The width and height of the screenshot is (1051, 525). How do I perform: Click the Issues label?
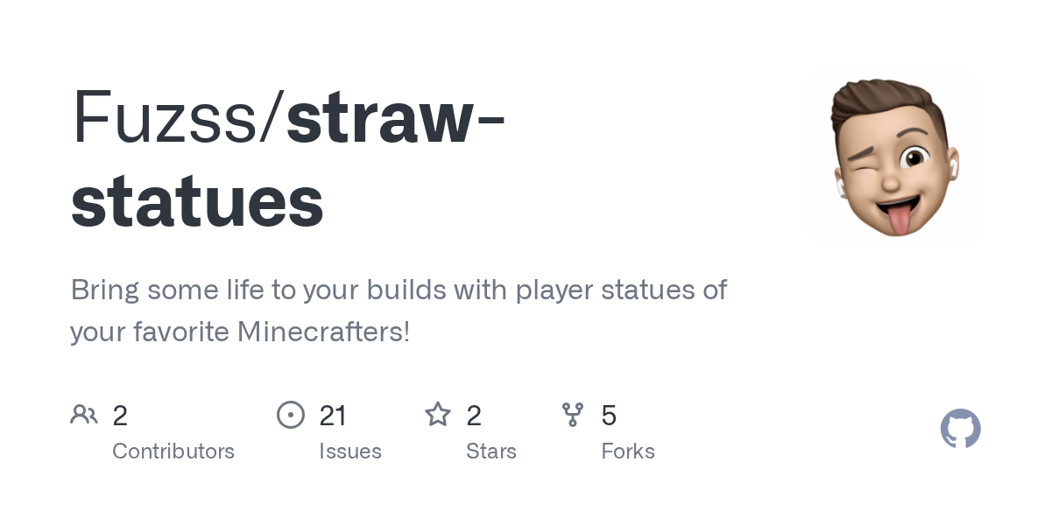[x=350, y=451]
